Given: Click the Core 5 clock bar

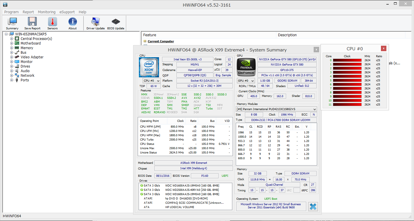Looking at the screenshot, I should point(347,80).
